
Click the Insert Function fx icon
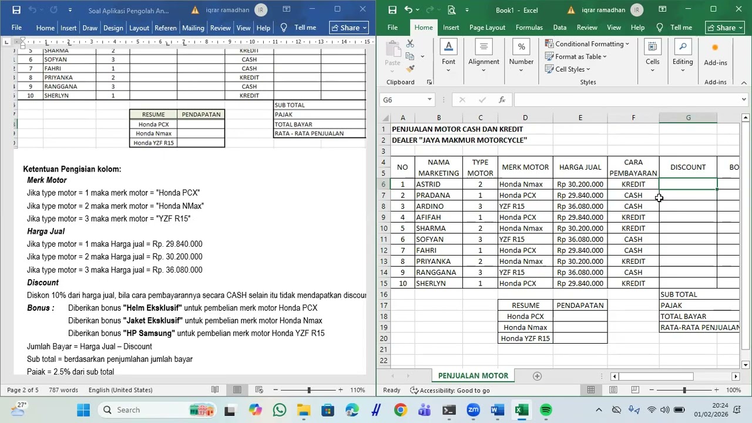(502, 100)
